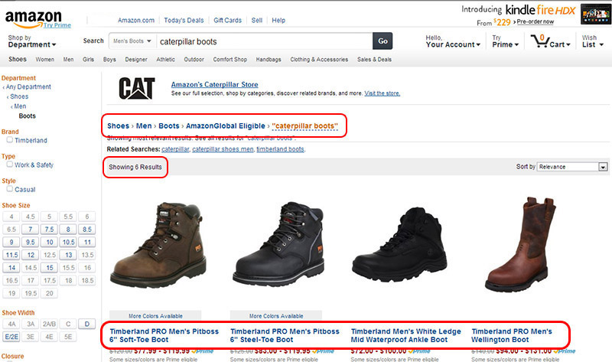
Task: Choose shoe width E/2E
Action: [11, 336]
